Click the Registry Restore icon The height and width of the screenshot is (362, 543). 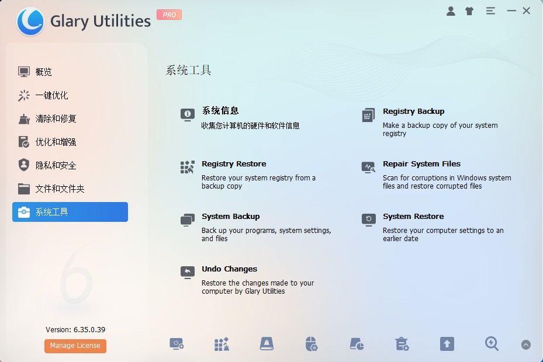tap(188, 167)
